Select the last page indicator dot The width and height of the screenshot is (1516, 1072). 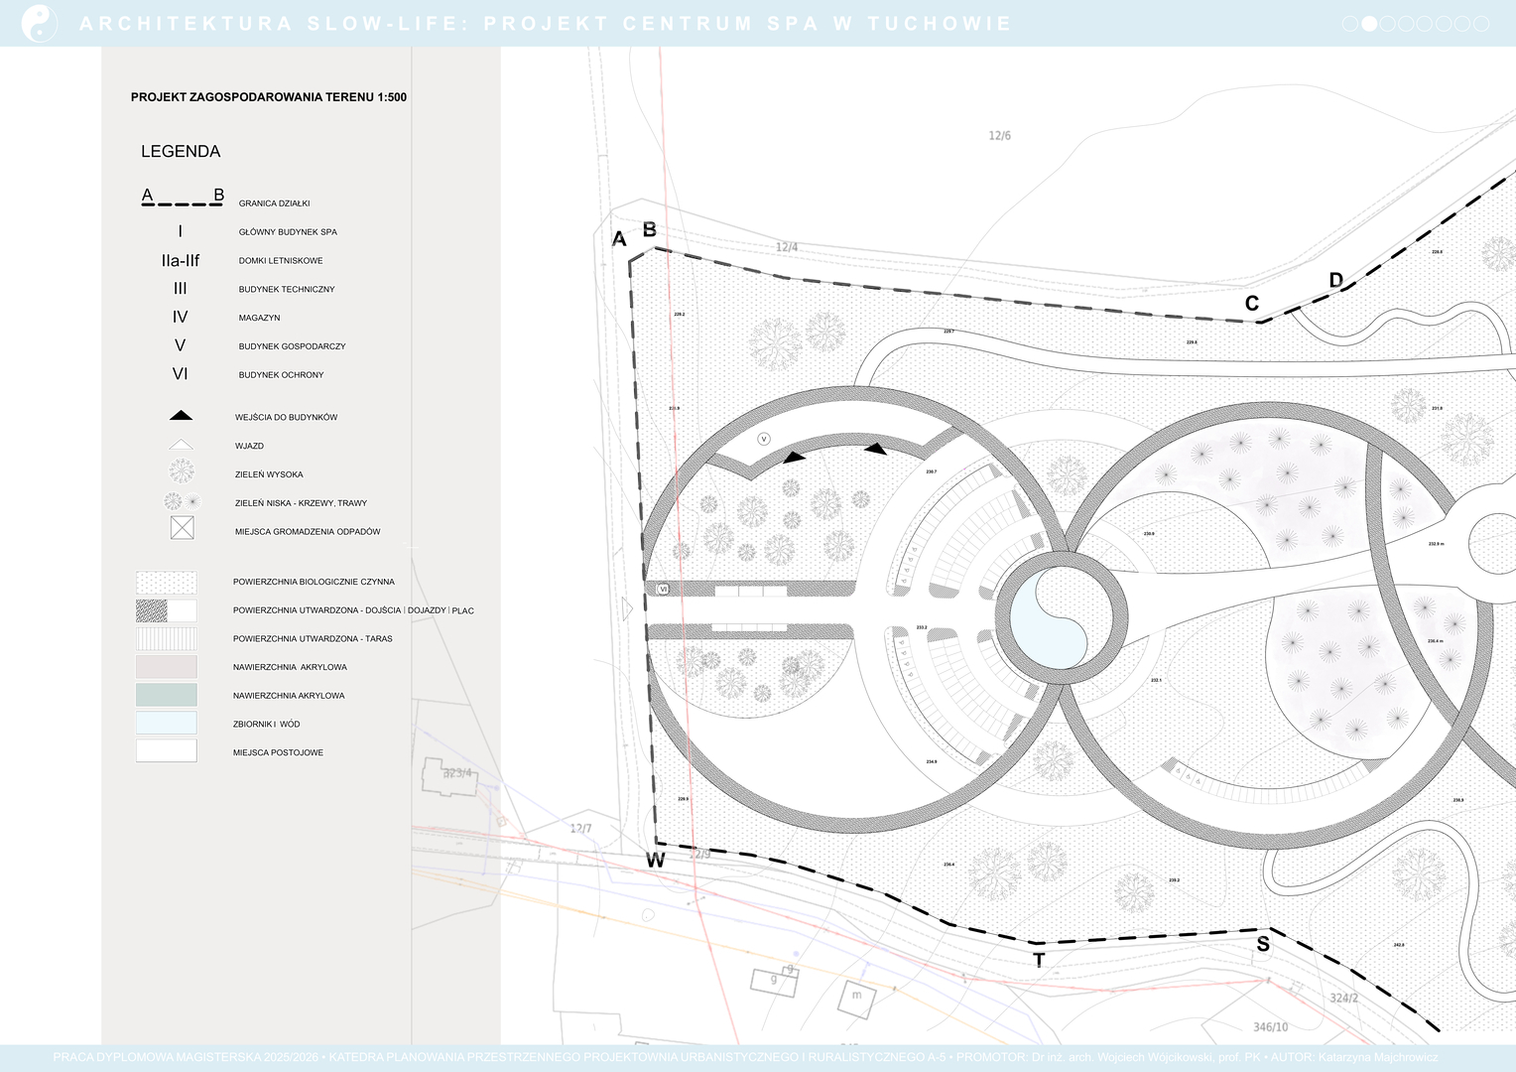point(1481,24)
